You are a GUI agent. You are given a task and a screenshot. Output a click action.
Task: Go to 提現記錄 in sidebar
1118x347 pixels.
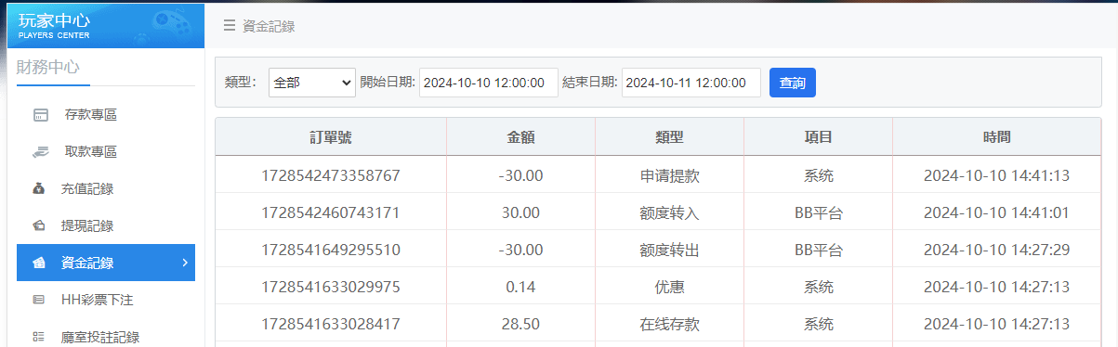106,226
